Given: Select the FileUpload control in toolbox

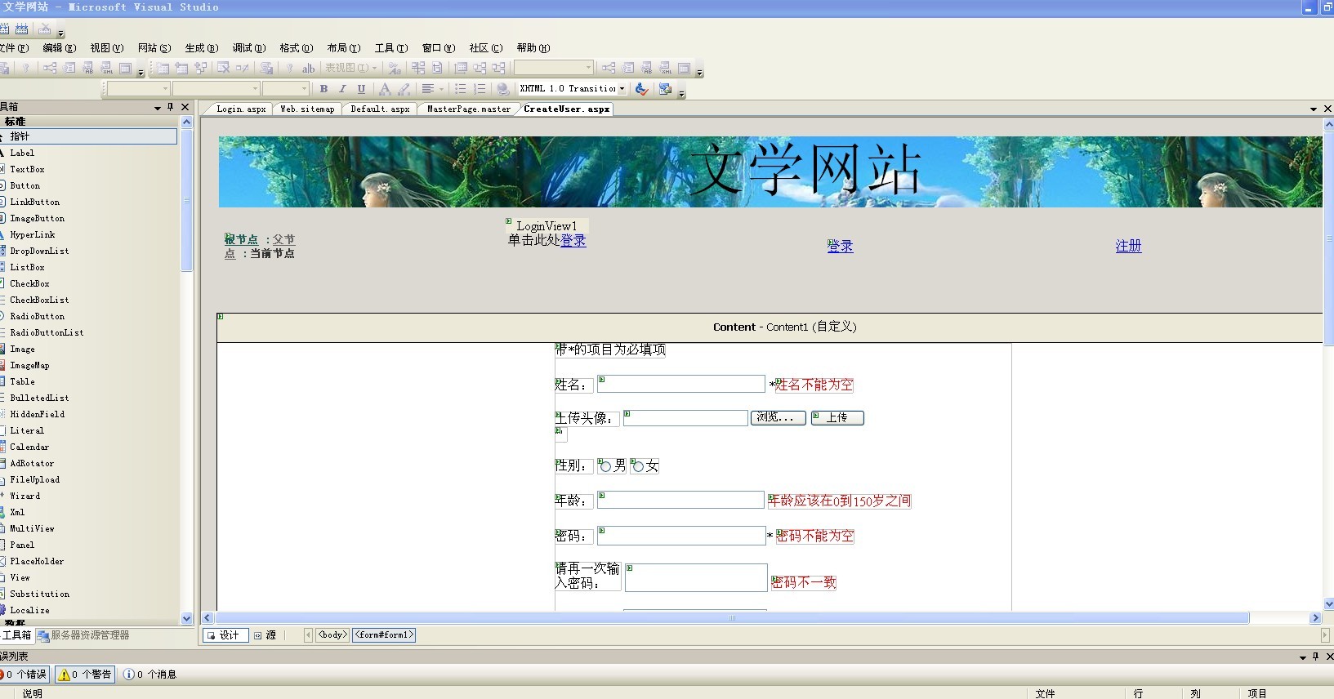Looking at the screenshot, I should (x=34, y=479).
